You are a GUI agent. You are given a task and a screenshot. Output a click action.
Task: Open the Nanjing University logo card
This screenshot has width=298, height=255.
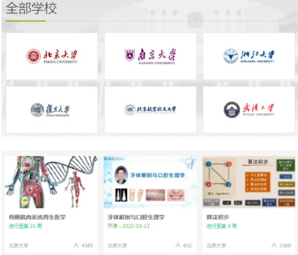pyautogui.click(x=150, y=56)
